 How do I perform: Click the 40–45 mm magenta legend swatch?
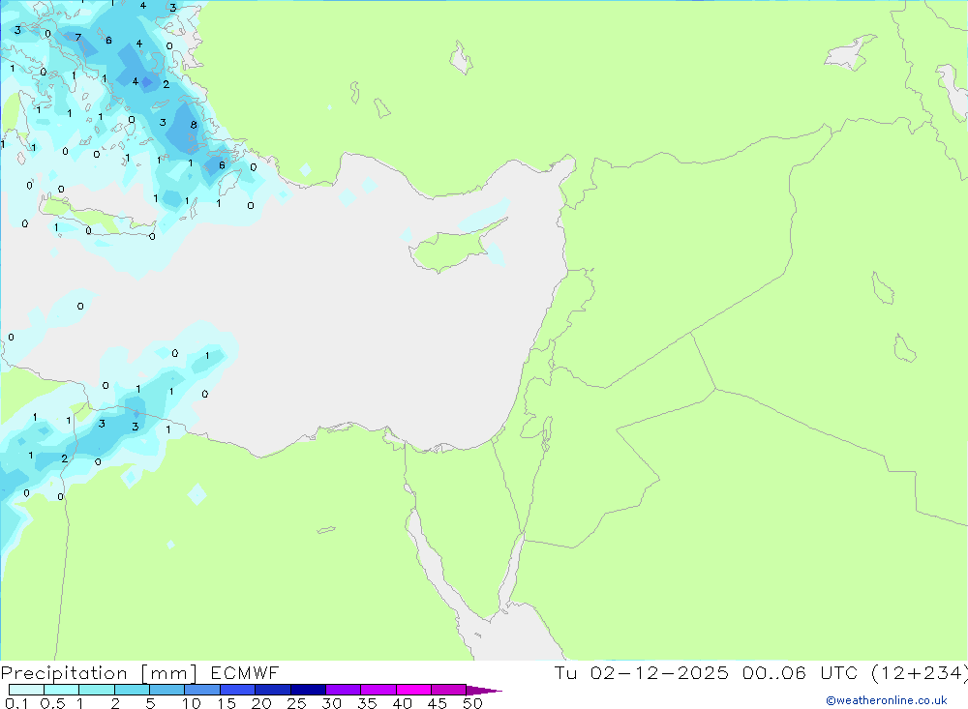pos(413,690)
